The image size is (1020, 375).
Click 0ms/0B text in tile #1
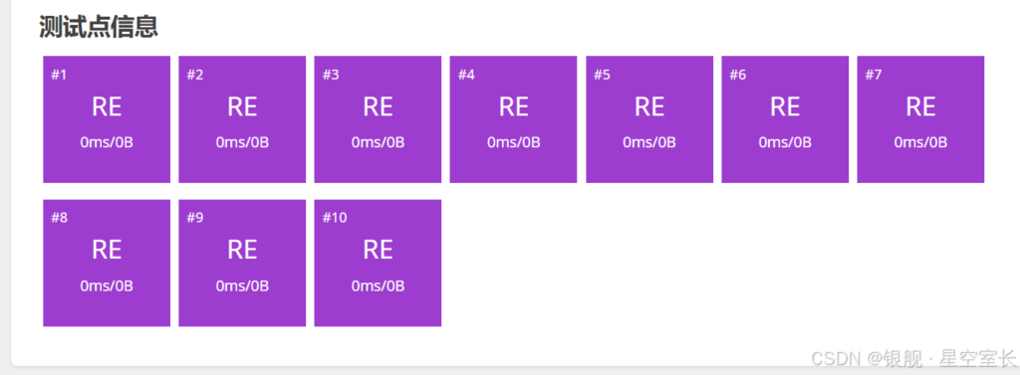tap(107, 142)
